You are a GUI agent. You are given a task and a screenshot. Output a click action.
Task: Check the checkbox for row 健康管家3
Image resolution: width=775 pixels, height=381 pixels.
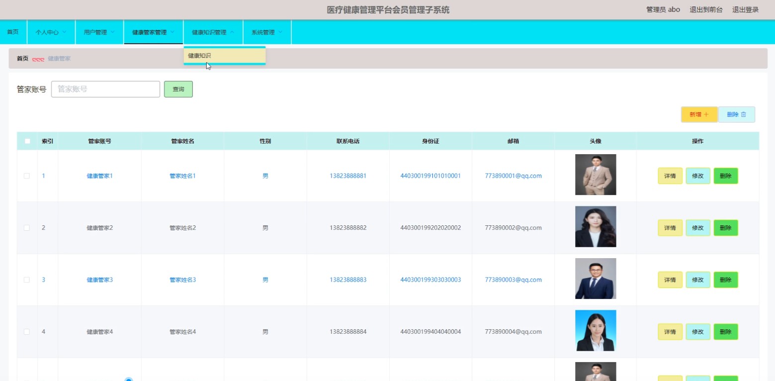click(27, 280)
